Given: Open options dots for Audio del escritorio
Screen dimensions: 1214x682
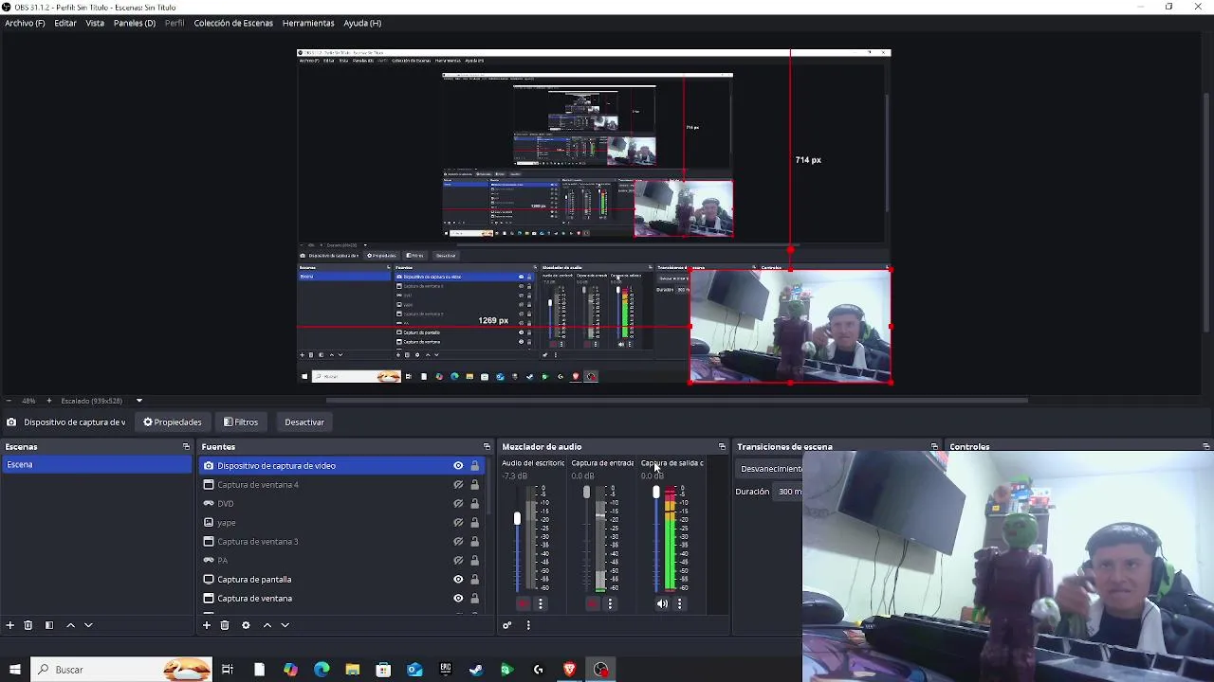Looking at the screenshot, I should coord(541,603).
